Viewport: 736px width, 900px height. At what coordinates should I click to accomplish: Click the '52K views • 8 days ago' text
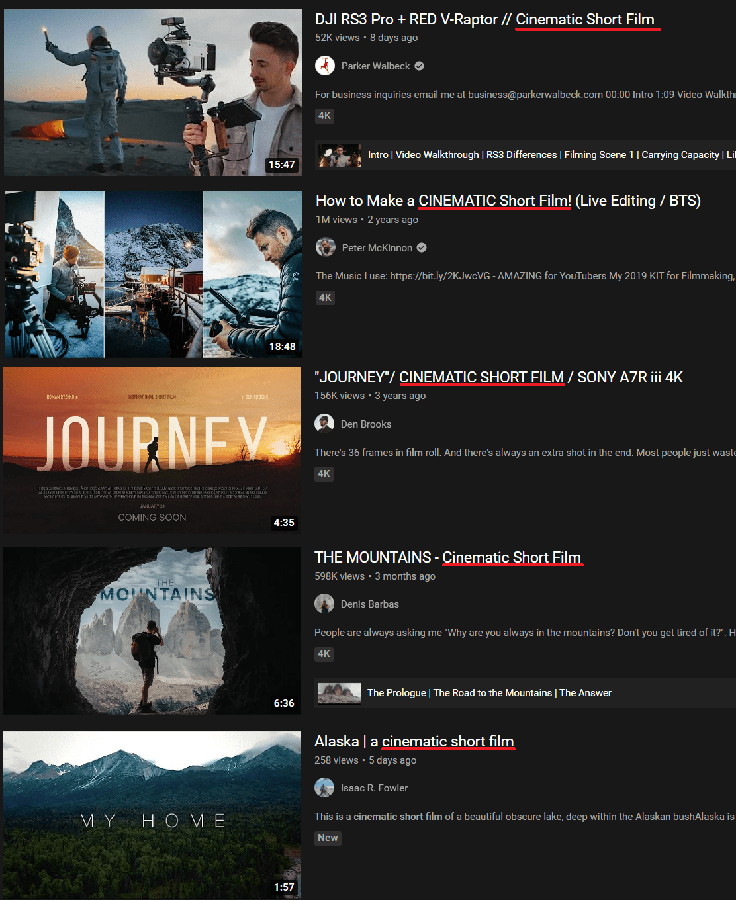pos(367,38)
